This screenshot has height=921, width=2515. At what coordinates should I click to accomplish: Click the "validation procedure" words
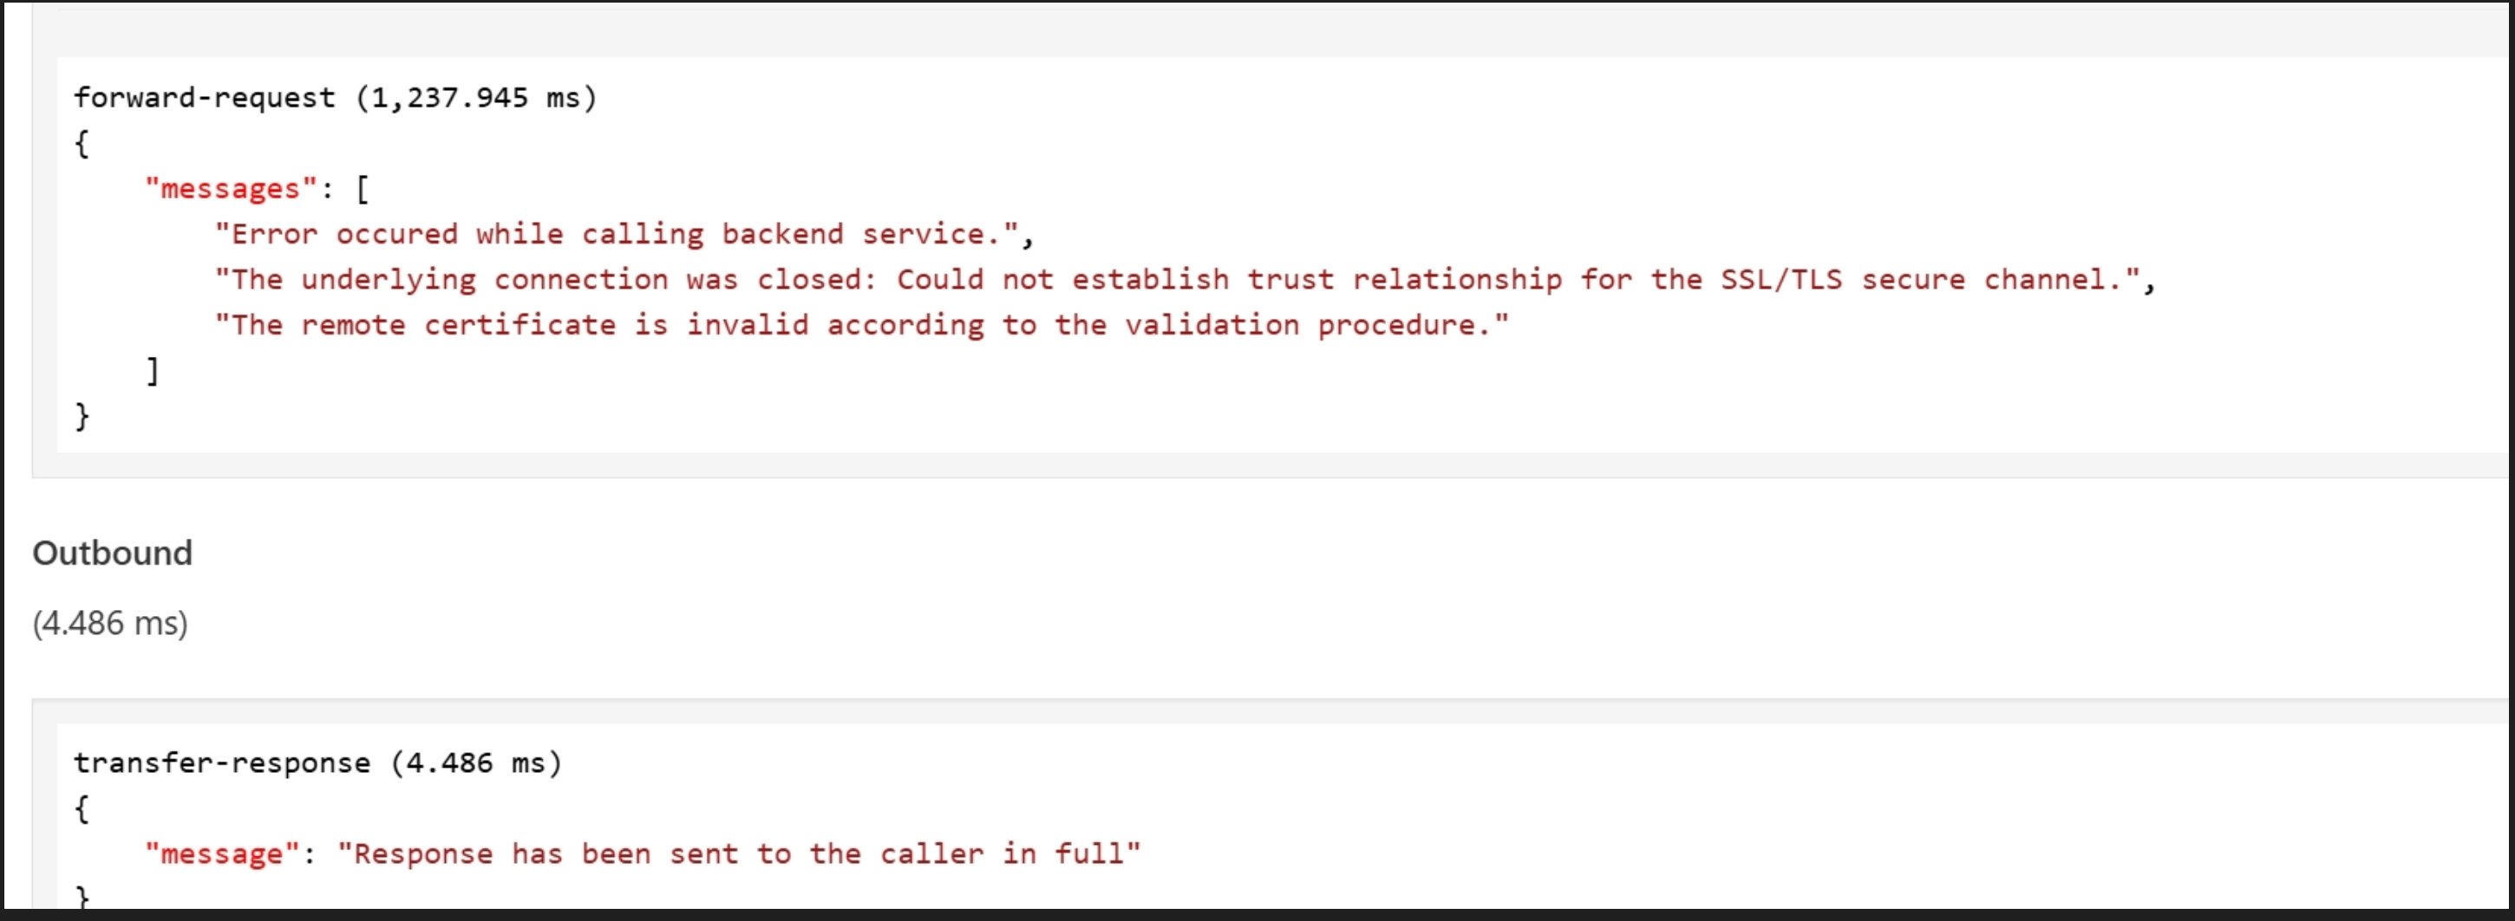click(x=1309, y=325)
